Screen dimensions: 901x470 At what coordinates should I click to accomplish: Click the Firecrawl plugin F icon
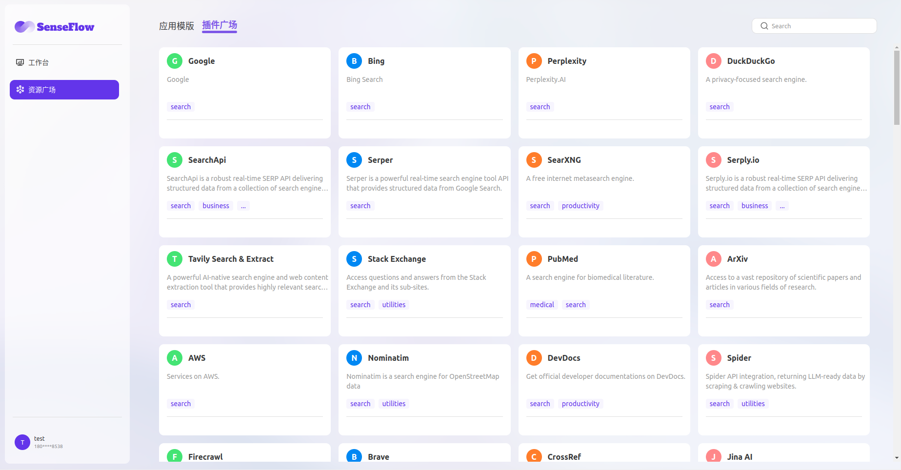pyautogui.click(x=175, y=455)
